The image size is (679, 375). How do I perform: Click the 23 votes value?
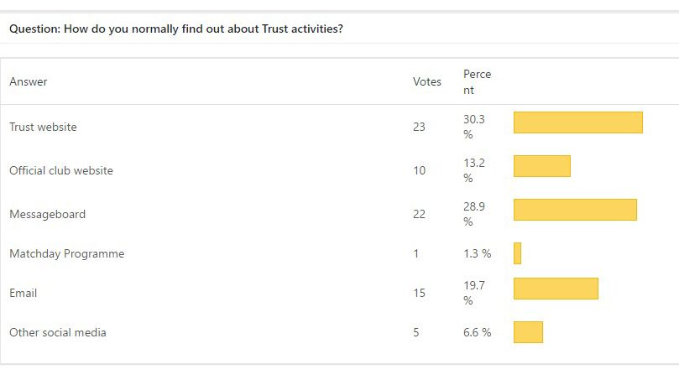pyautogui.click(x=419, y=127)
